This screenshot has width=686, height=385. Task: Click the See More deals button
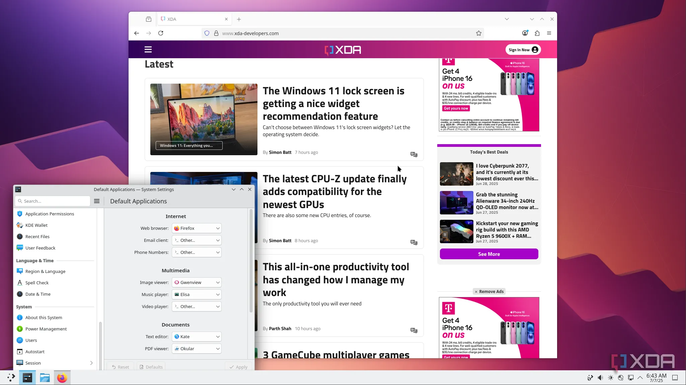[489, 254]
